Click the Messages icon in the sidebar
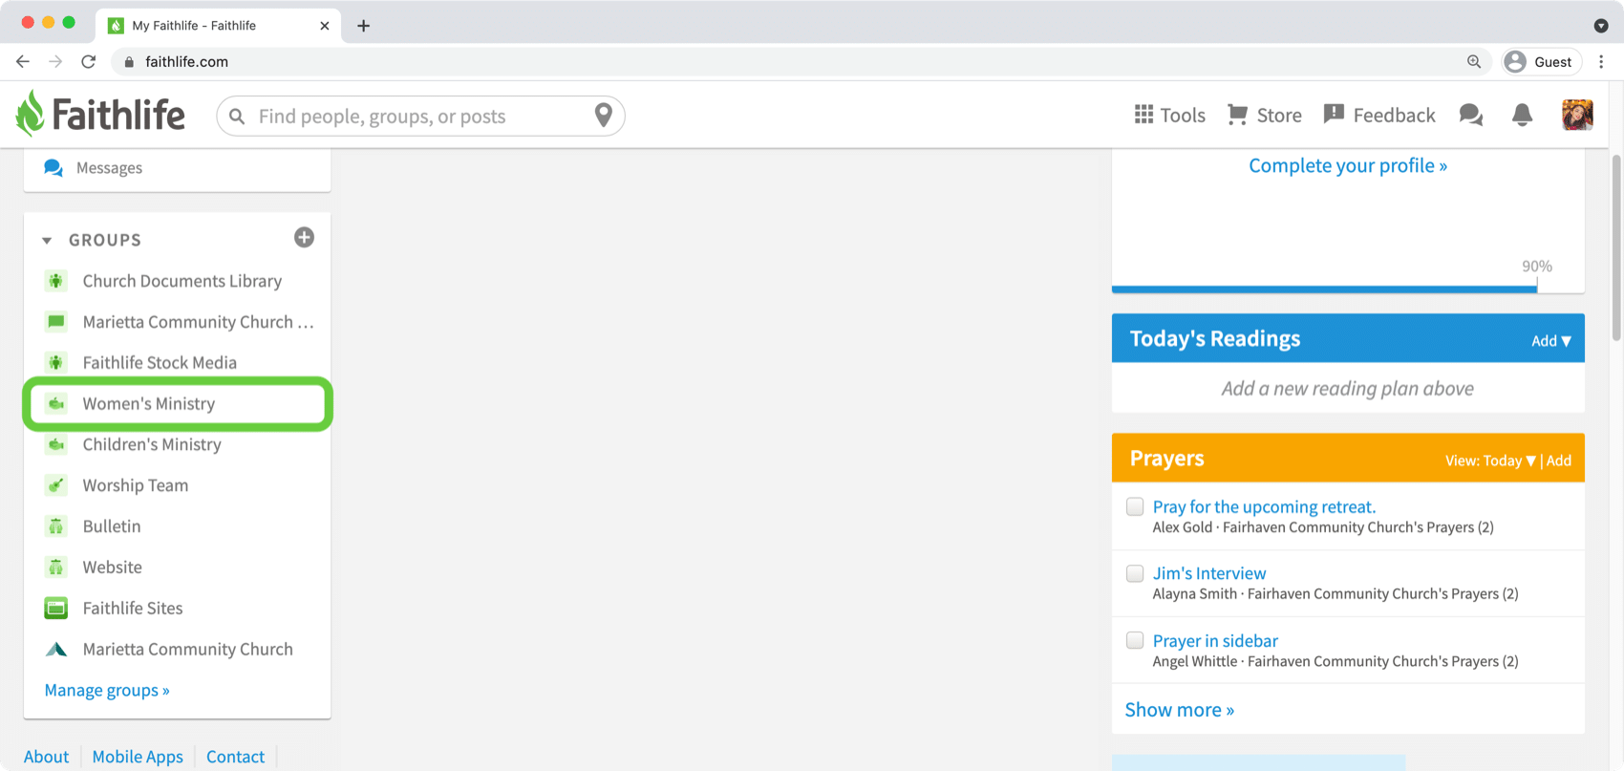Image resolution: width=1624 pixels, height=771 pixels. tap(53, 168)
